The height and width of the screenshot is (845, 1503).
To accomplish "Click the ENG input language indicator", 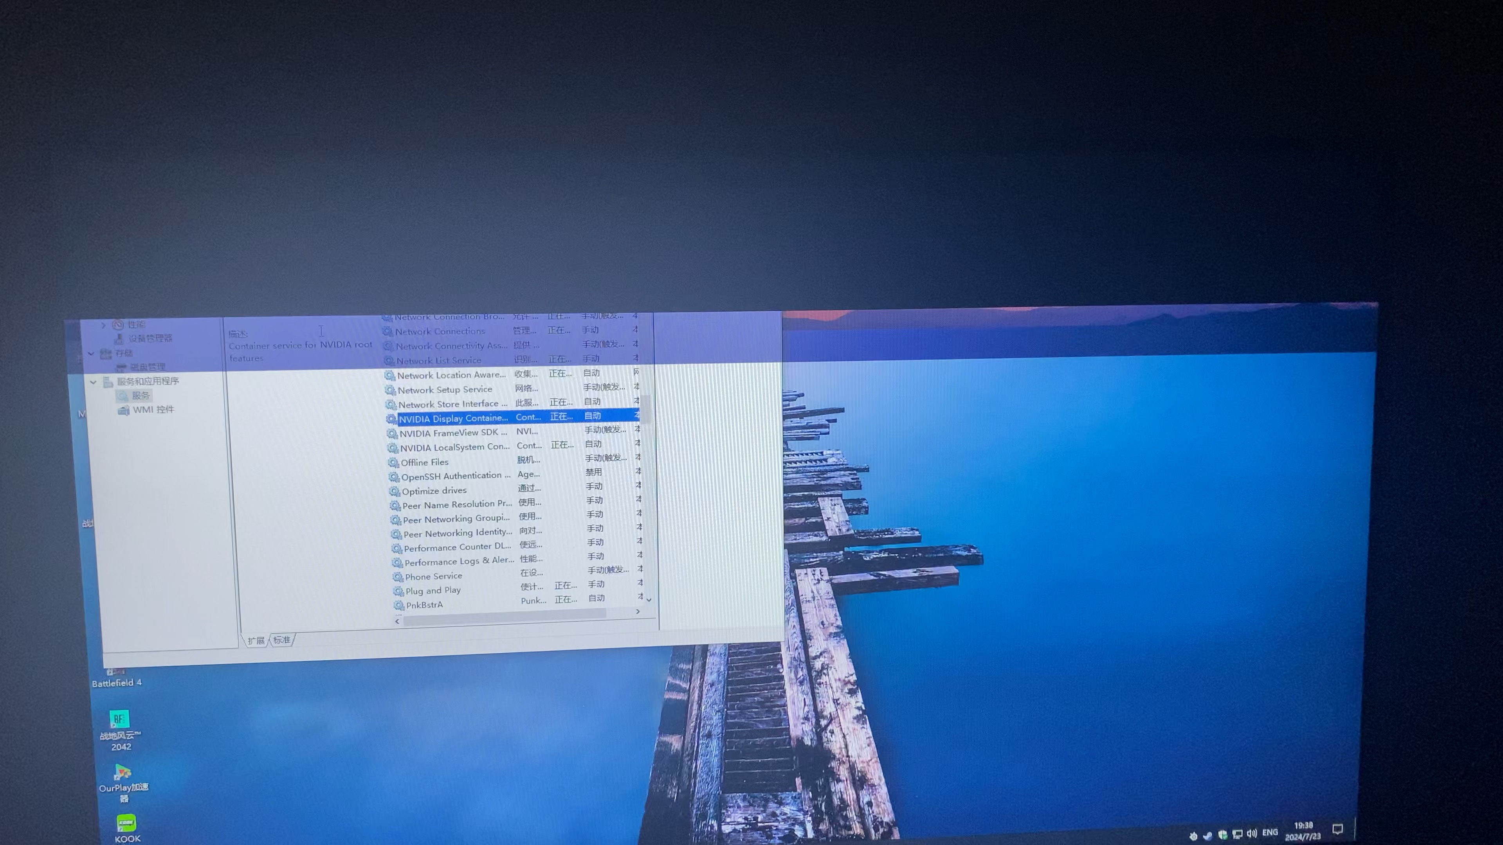I will (x=1270, y=832).
